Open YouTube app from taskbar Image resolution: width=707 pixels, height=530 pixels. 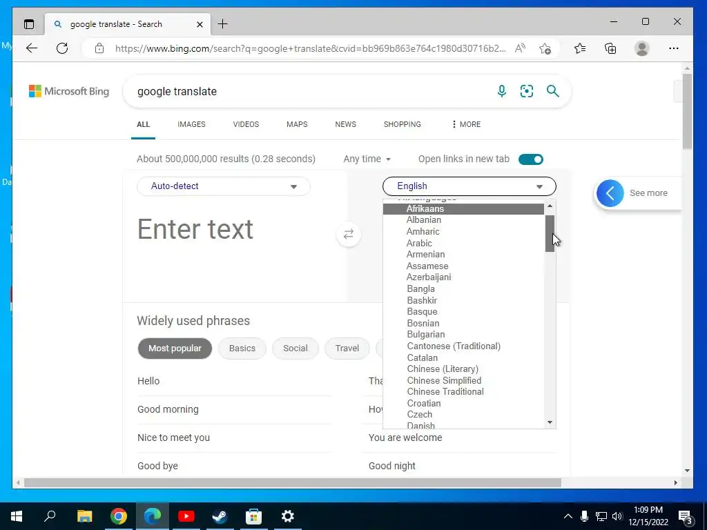(186, 516)
